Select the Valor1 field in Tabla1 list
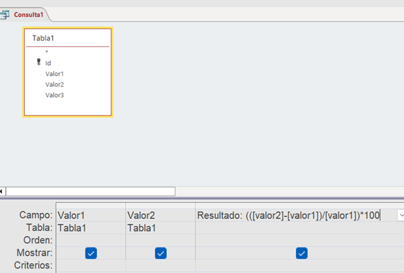404x273 pixels. [x=55, y=74]
